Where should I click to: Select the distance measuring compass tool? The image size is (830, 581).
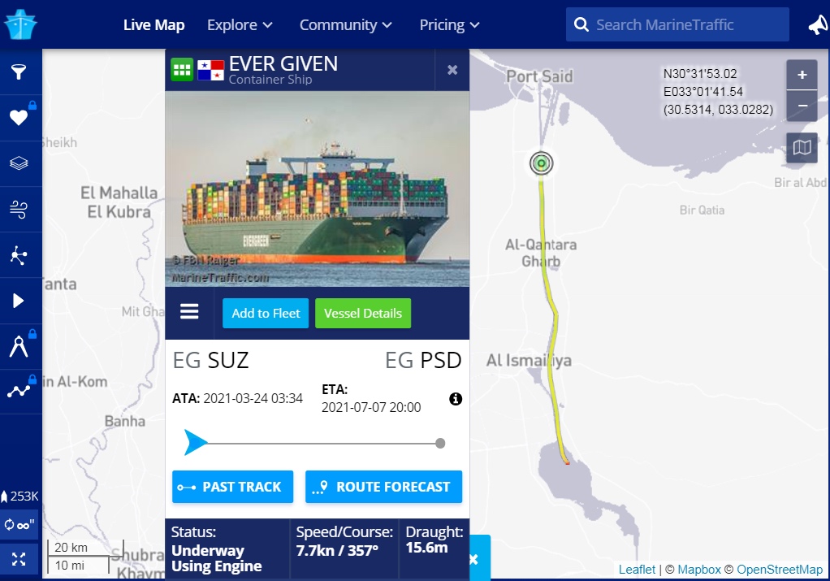(19, 346)
